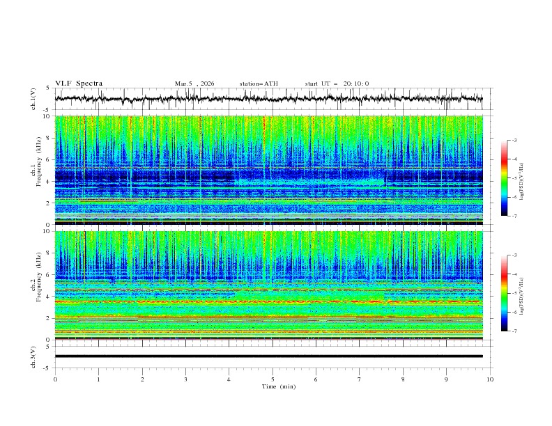Click time axis tick label "5"
The height and width of the screenshot is (426, 552).
pos(273,379)
